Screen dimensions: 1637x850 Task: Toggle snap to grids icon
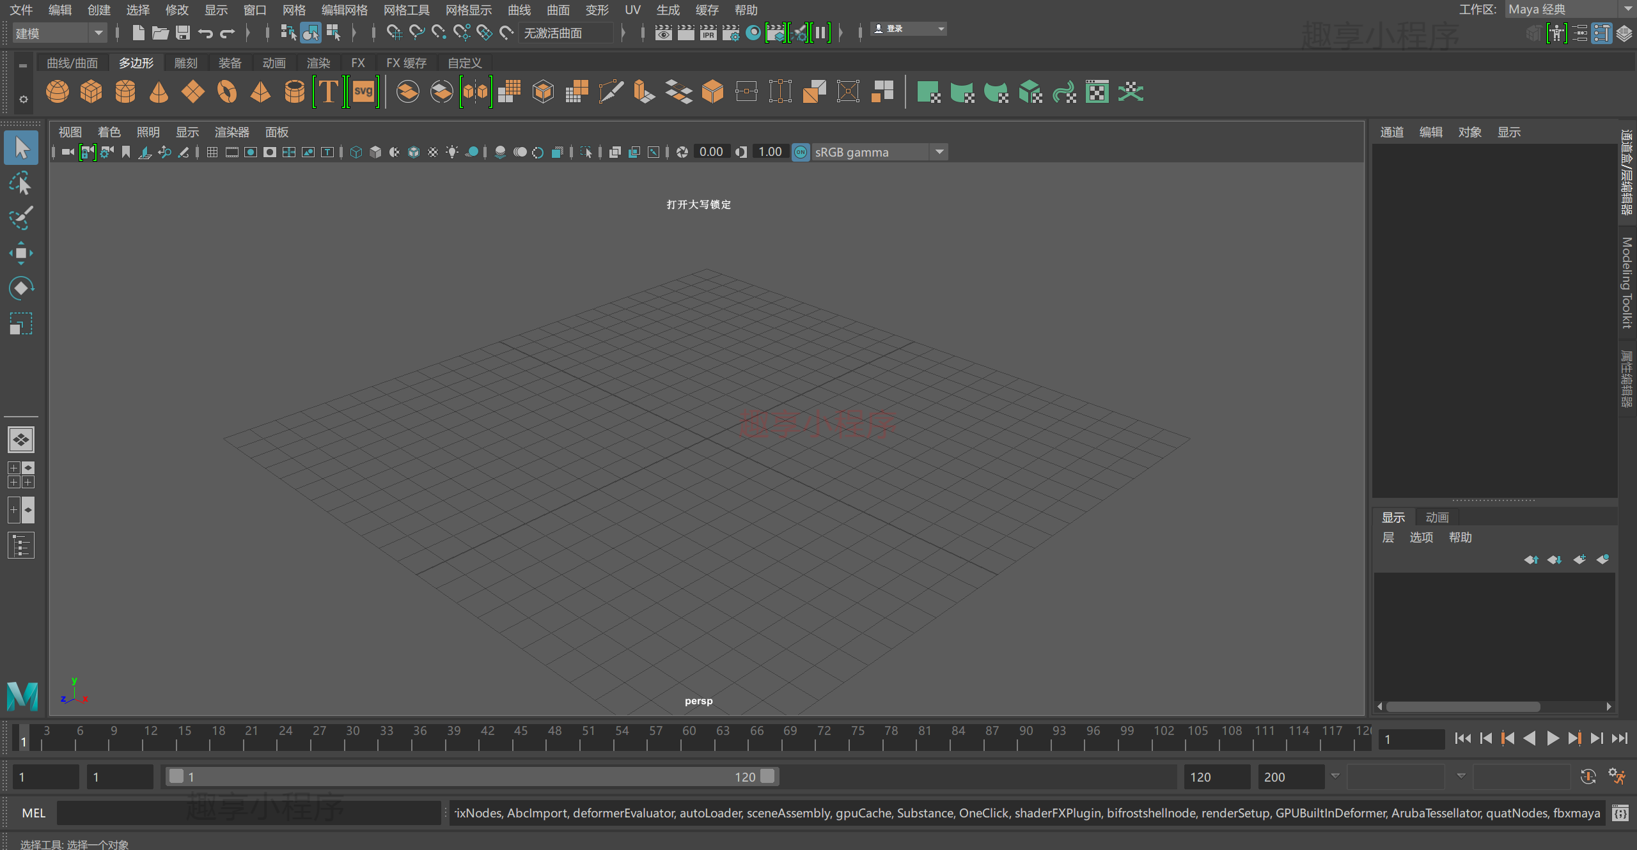[x=395, y=32]
